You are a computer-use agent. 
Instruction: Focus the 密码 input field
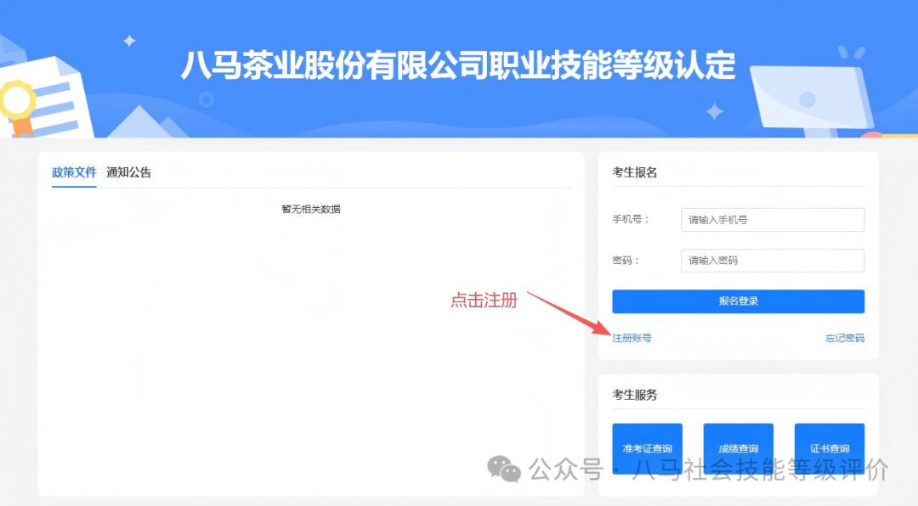(772, 261)
